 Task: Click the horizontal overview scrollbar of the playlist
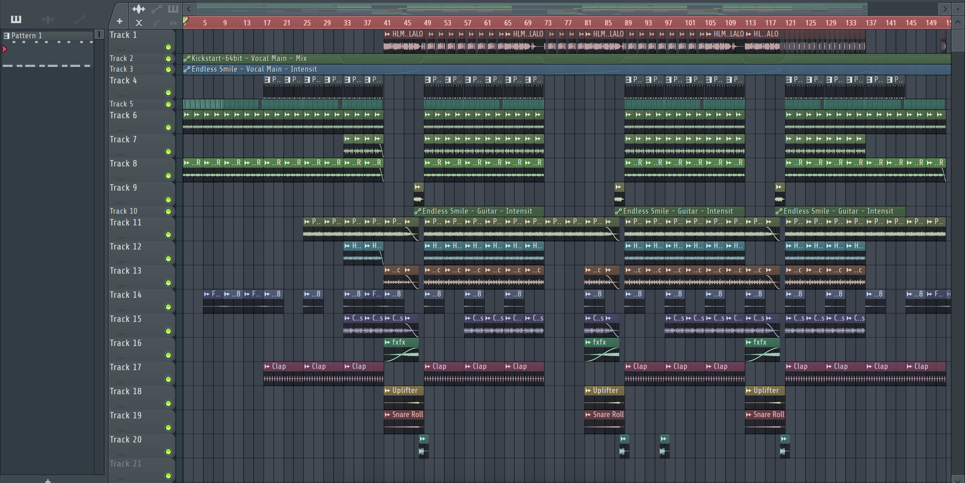[x=532, y=9]
